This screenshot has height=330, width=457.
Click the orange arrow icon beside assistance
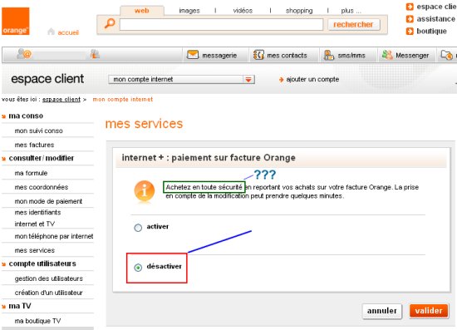410,19
